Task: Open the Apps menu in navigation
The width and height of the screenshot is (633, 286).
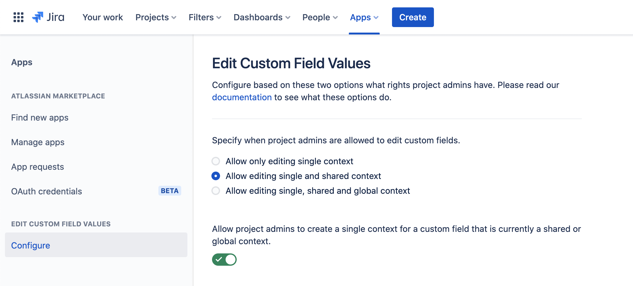Action: pyautogui.click(x=364, y=17)
